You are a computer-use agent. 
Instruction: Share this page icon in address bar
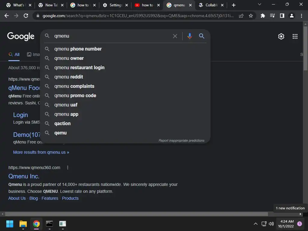click(x=241, y=16)
